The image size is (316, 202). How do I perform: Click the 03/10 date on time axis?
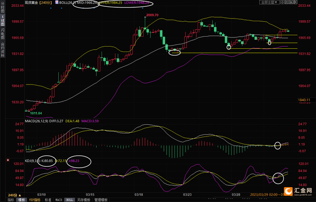pyautogui.click(x=42, y=195)
